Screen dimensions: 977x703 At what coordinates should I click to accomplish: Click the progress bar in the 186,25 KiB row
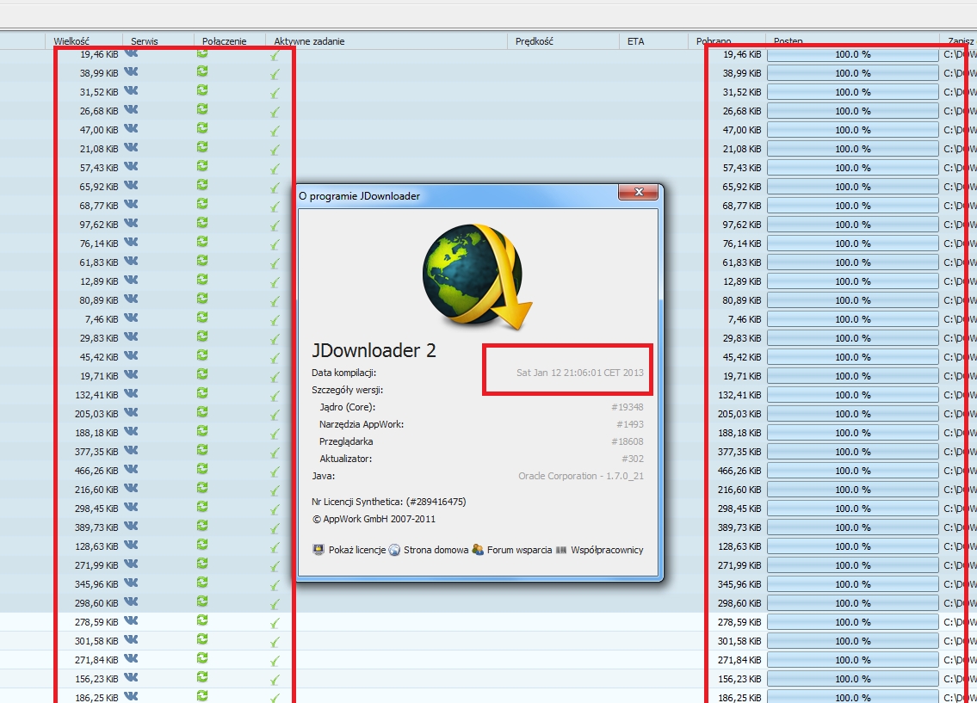[x=852, y=697]
